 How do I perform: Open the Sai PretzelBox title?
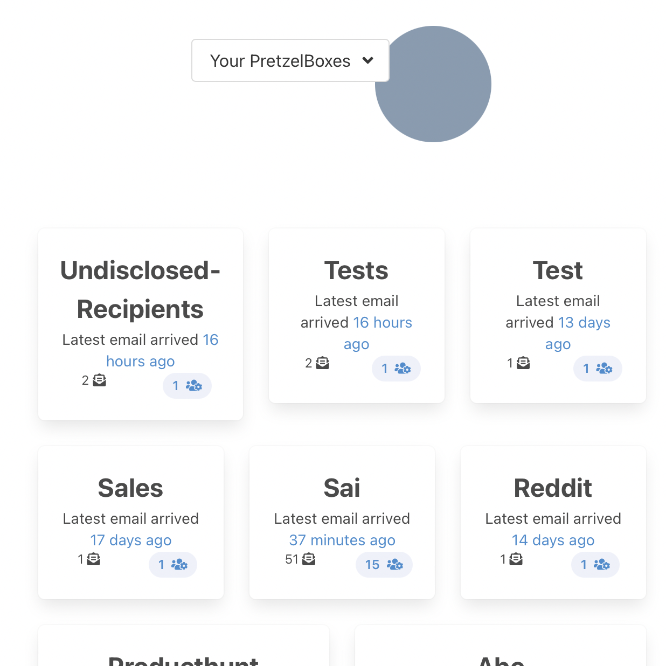[342, 488]
